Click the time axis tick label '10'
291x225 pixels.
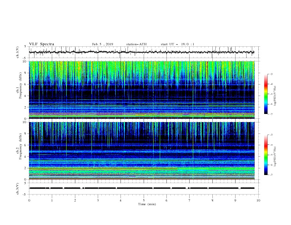click(258, 200)
